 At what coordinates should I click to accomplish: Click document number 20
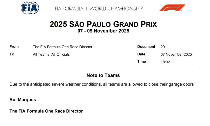click(163, 47)
